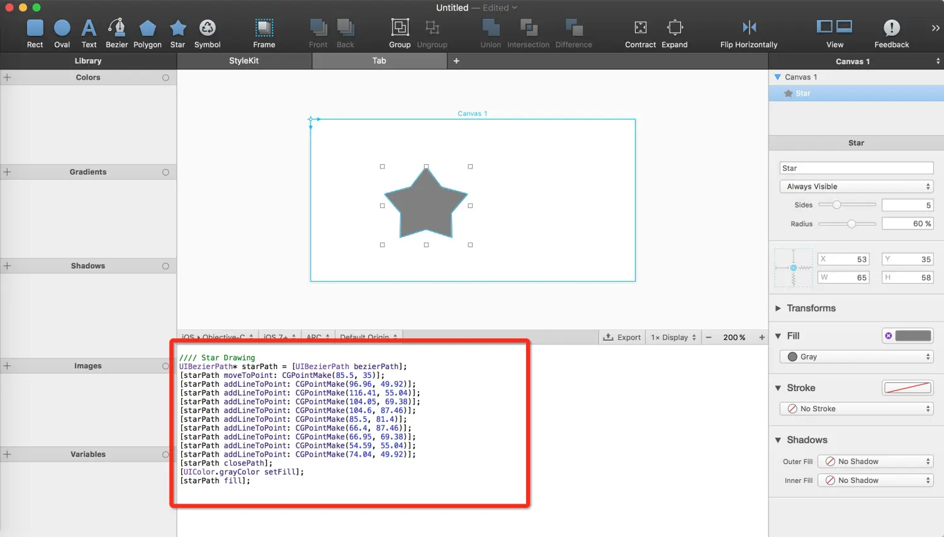Click the Symbol tool icon
The height and width of the screenshot is (537, 944).
pyautogui.click(x=207, y=28)
